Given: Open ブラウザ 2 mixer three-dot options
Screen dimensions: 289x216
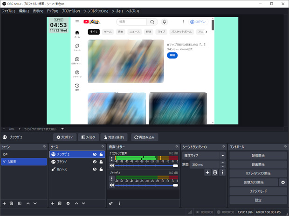Looking at the screenshot, I should coord(112,178).
